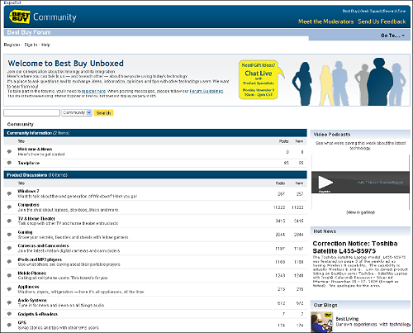413x333 pixels.
Task: Click the Best Buy Forum breadcrumb title
Action: pos(29,32)
